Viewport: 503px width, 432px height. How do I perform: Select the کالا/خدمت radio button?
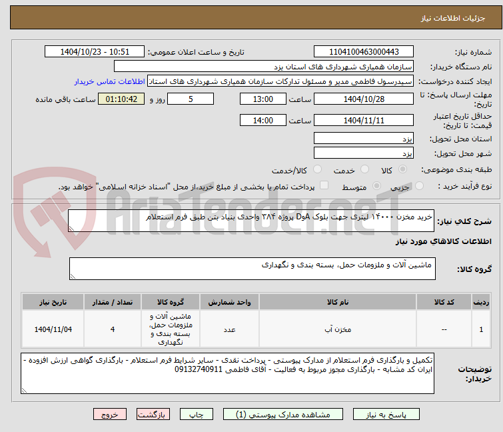(x=317, y=169)
